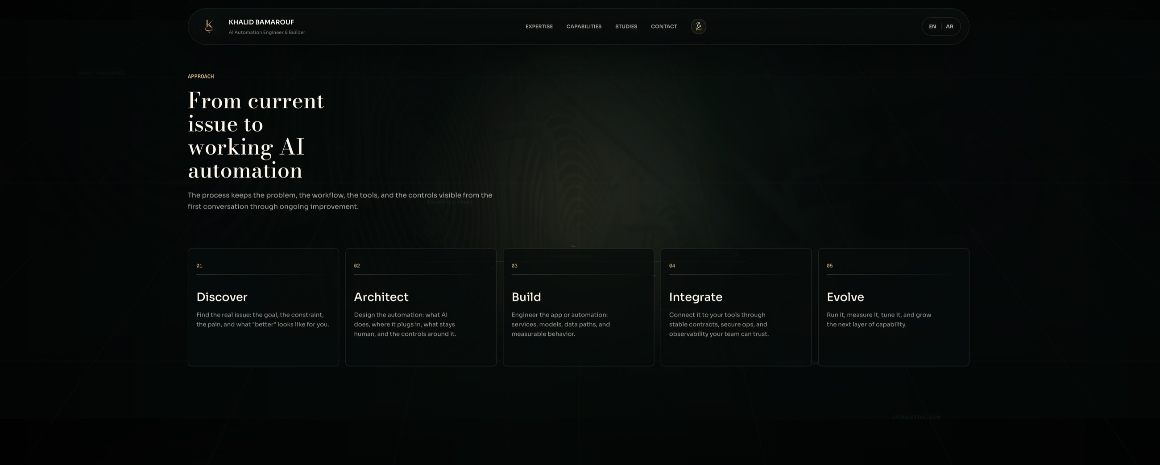Click the APPROACH section label
Image resolution: width=1160 pixels, height=465 pixels.
201,77
